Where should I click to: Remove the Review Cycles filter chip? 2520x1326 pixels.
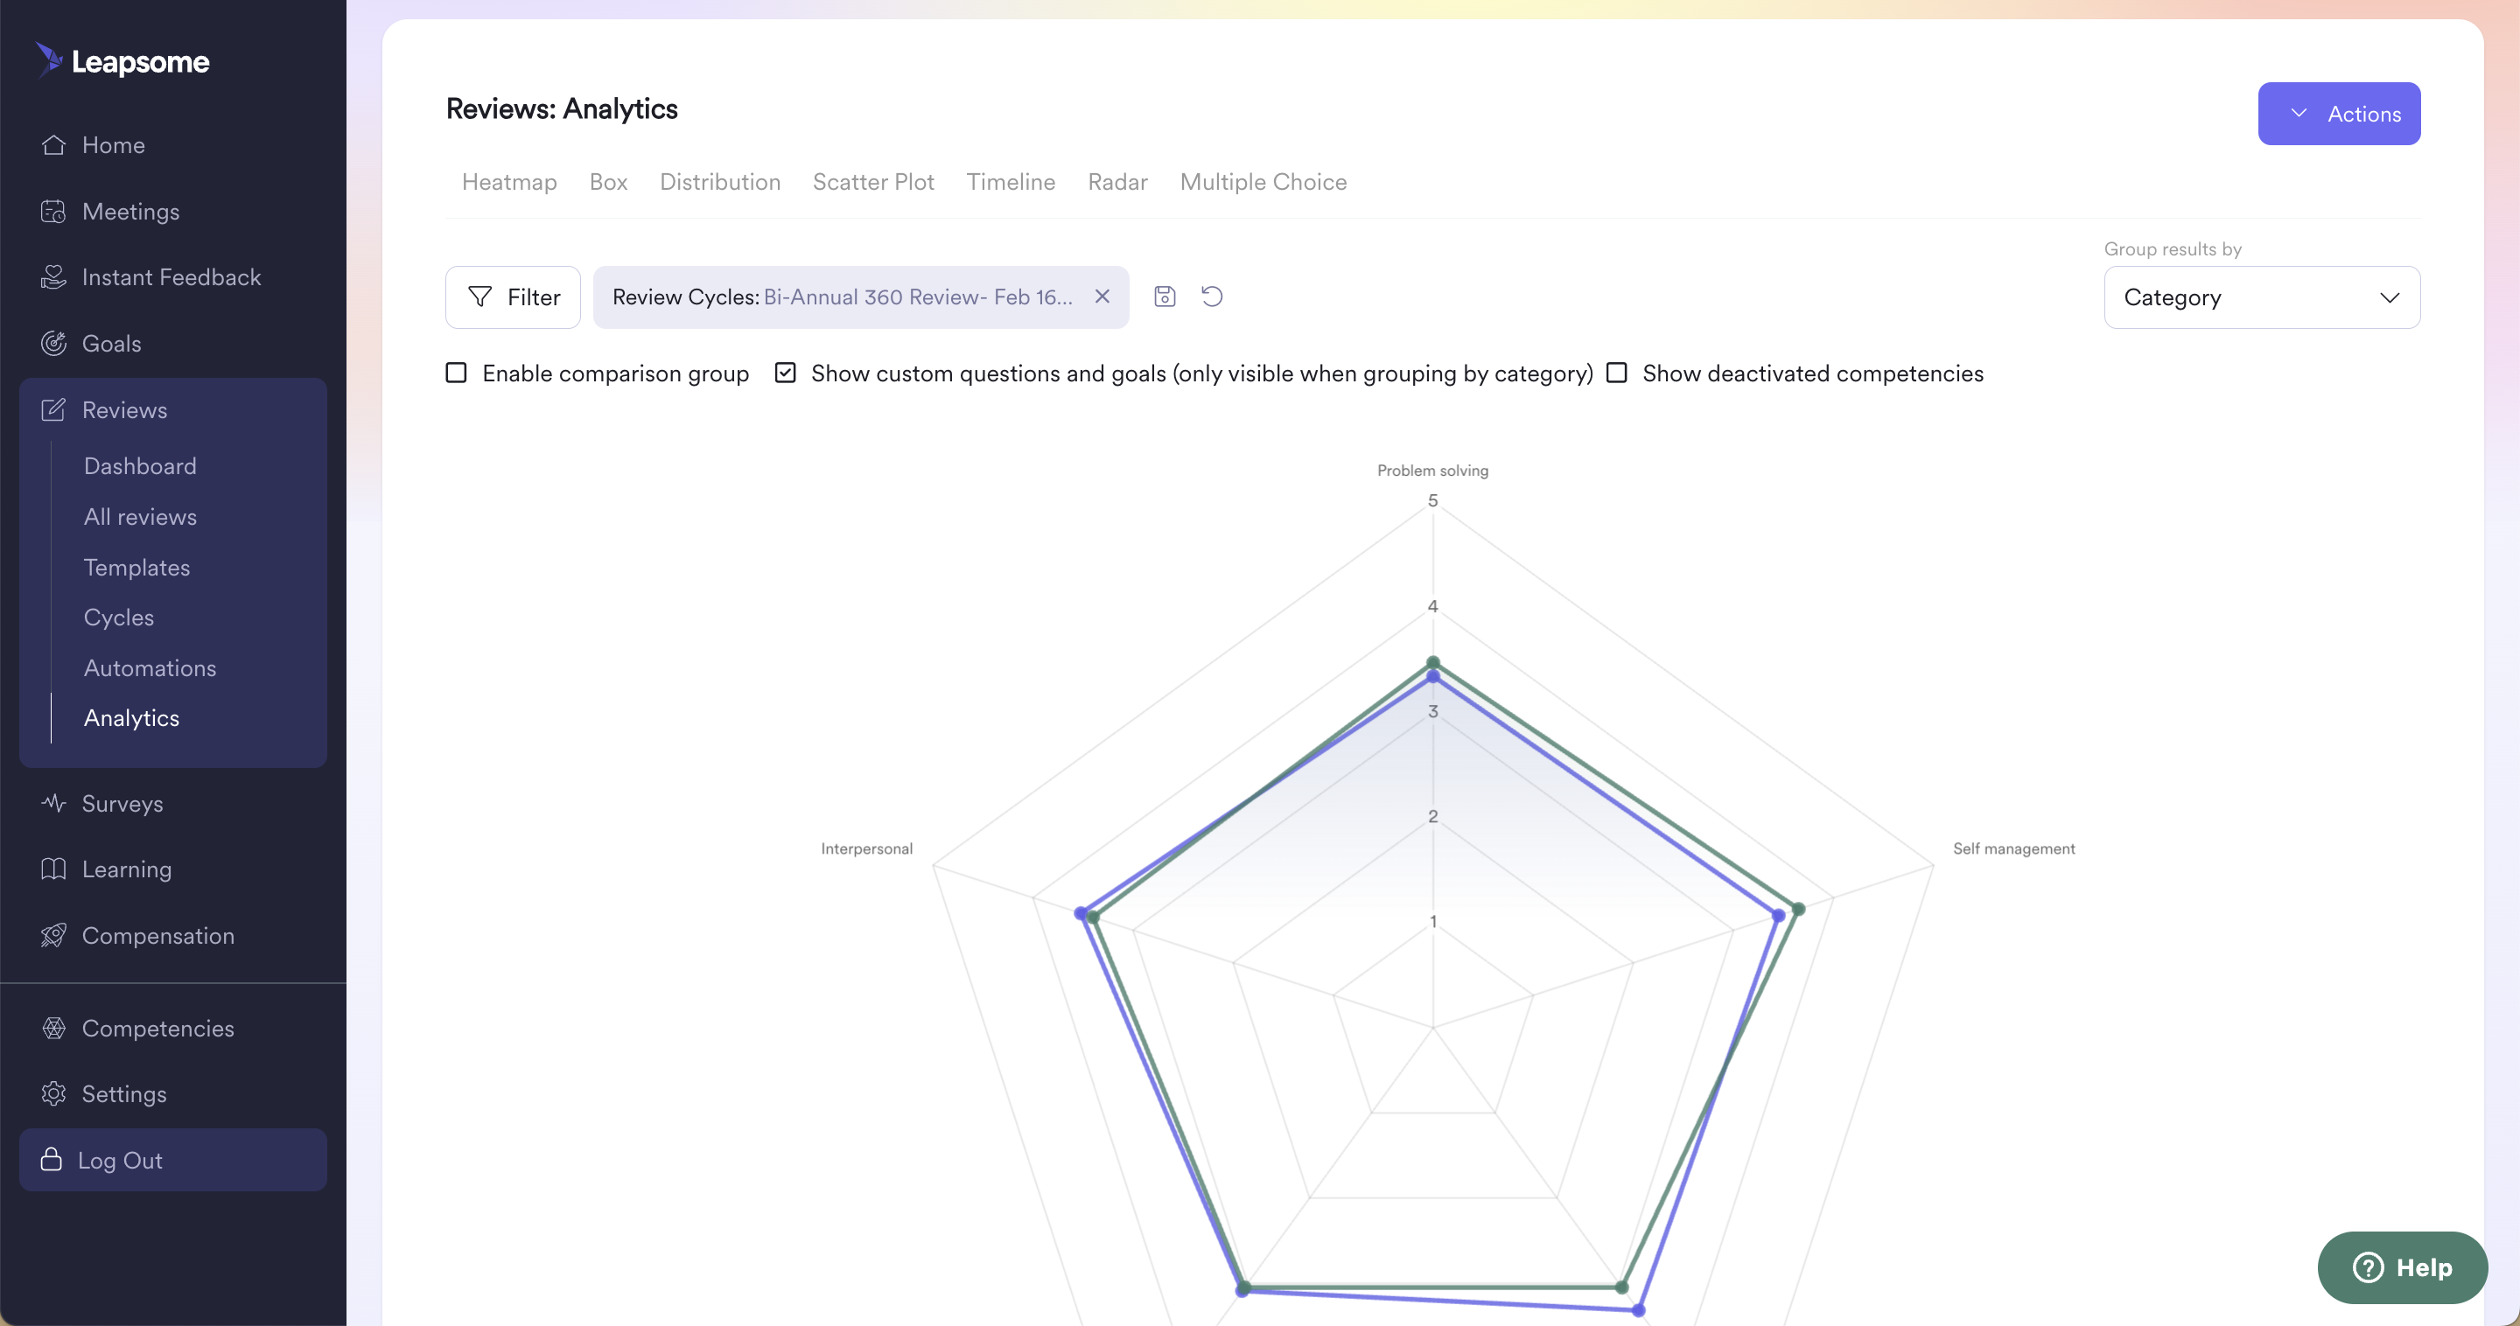1102,297
